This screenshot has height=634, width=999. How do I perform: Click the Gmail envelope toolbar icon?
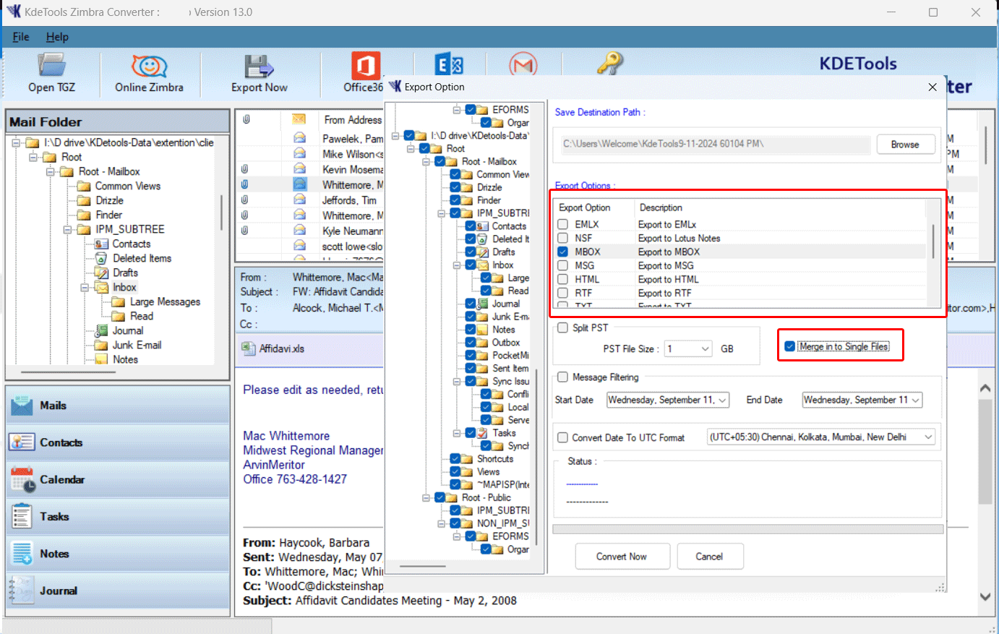pos(523,65)
